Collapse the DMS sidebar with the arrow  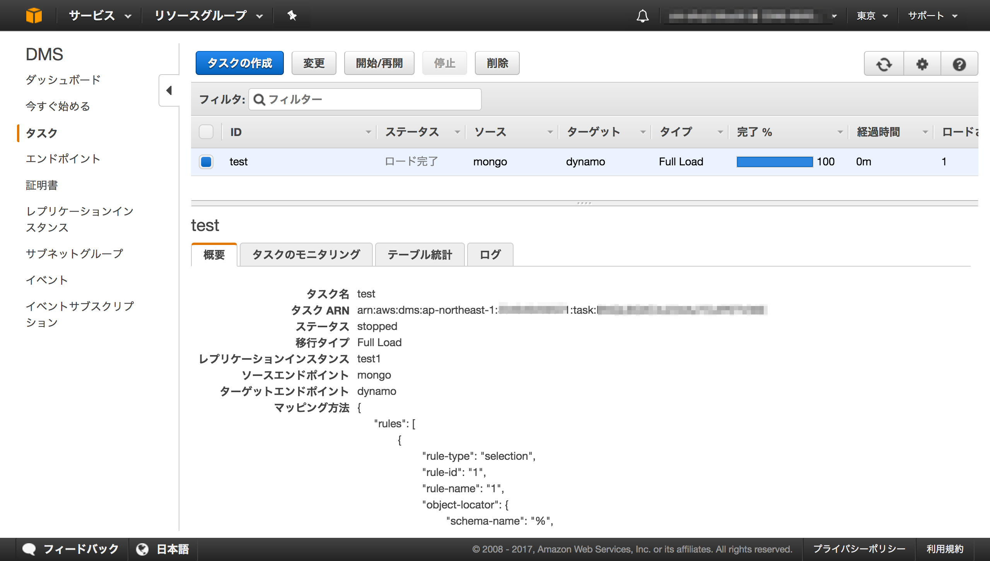pyautogui.click(x=168, y=90)
